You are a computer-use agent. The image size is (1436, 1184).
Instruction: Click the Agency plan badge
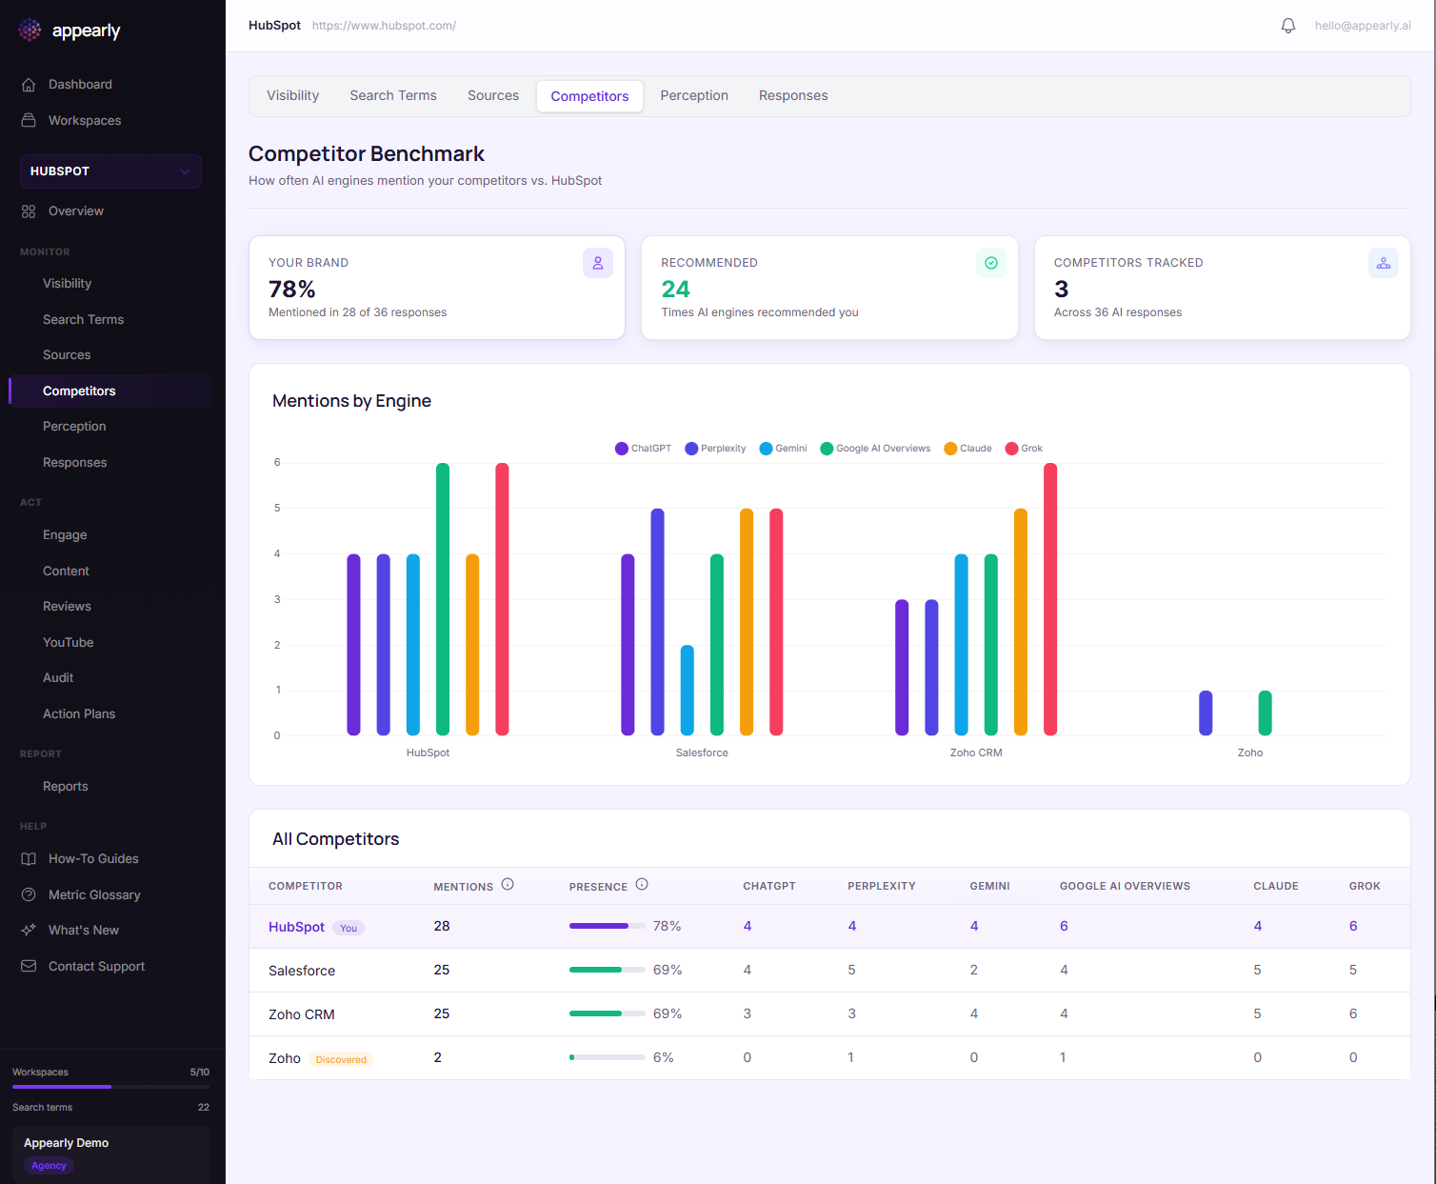coord(49,1166)
